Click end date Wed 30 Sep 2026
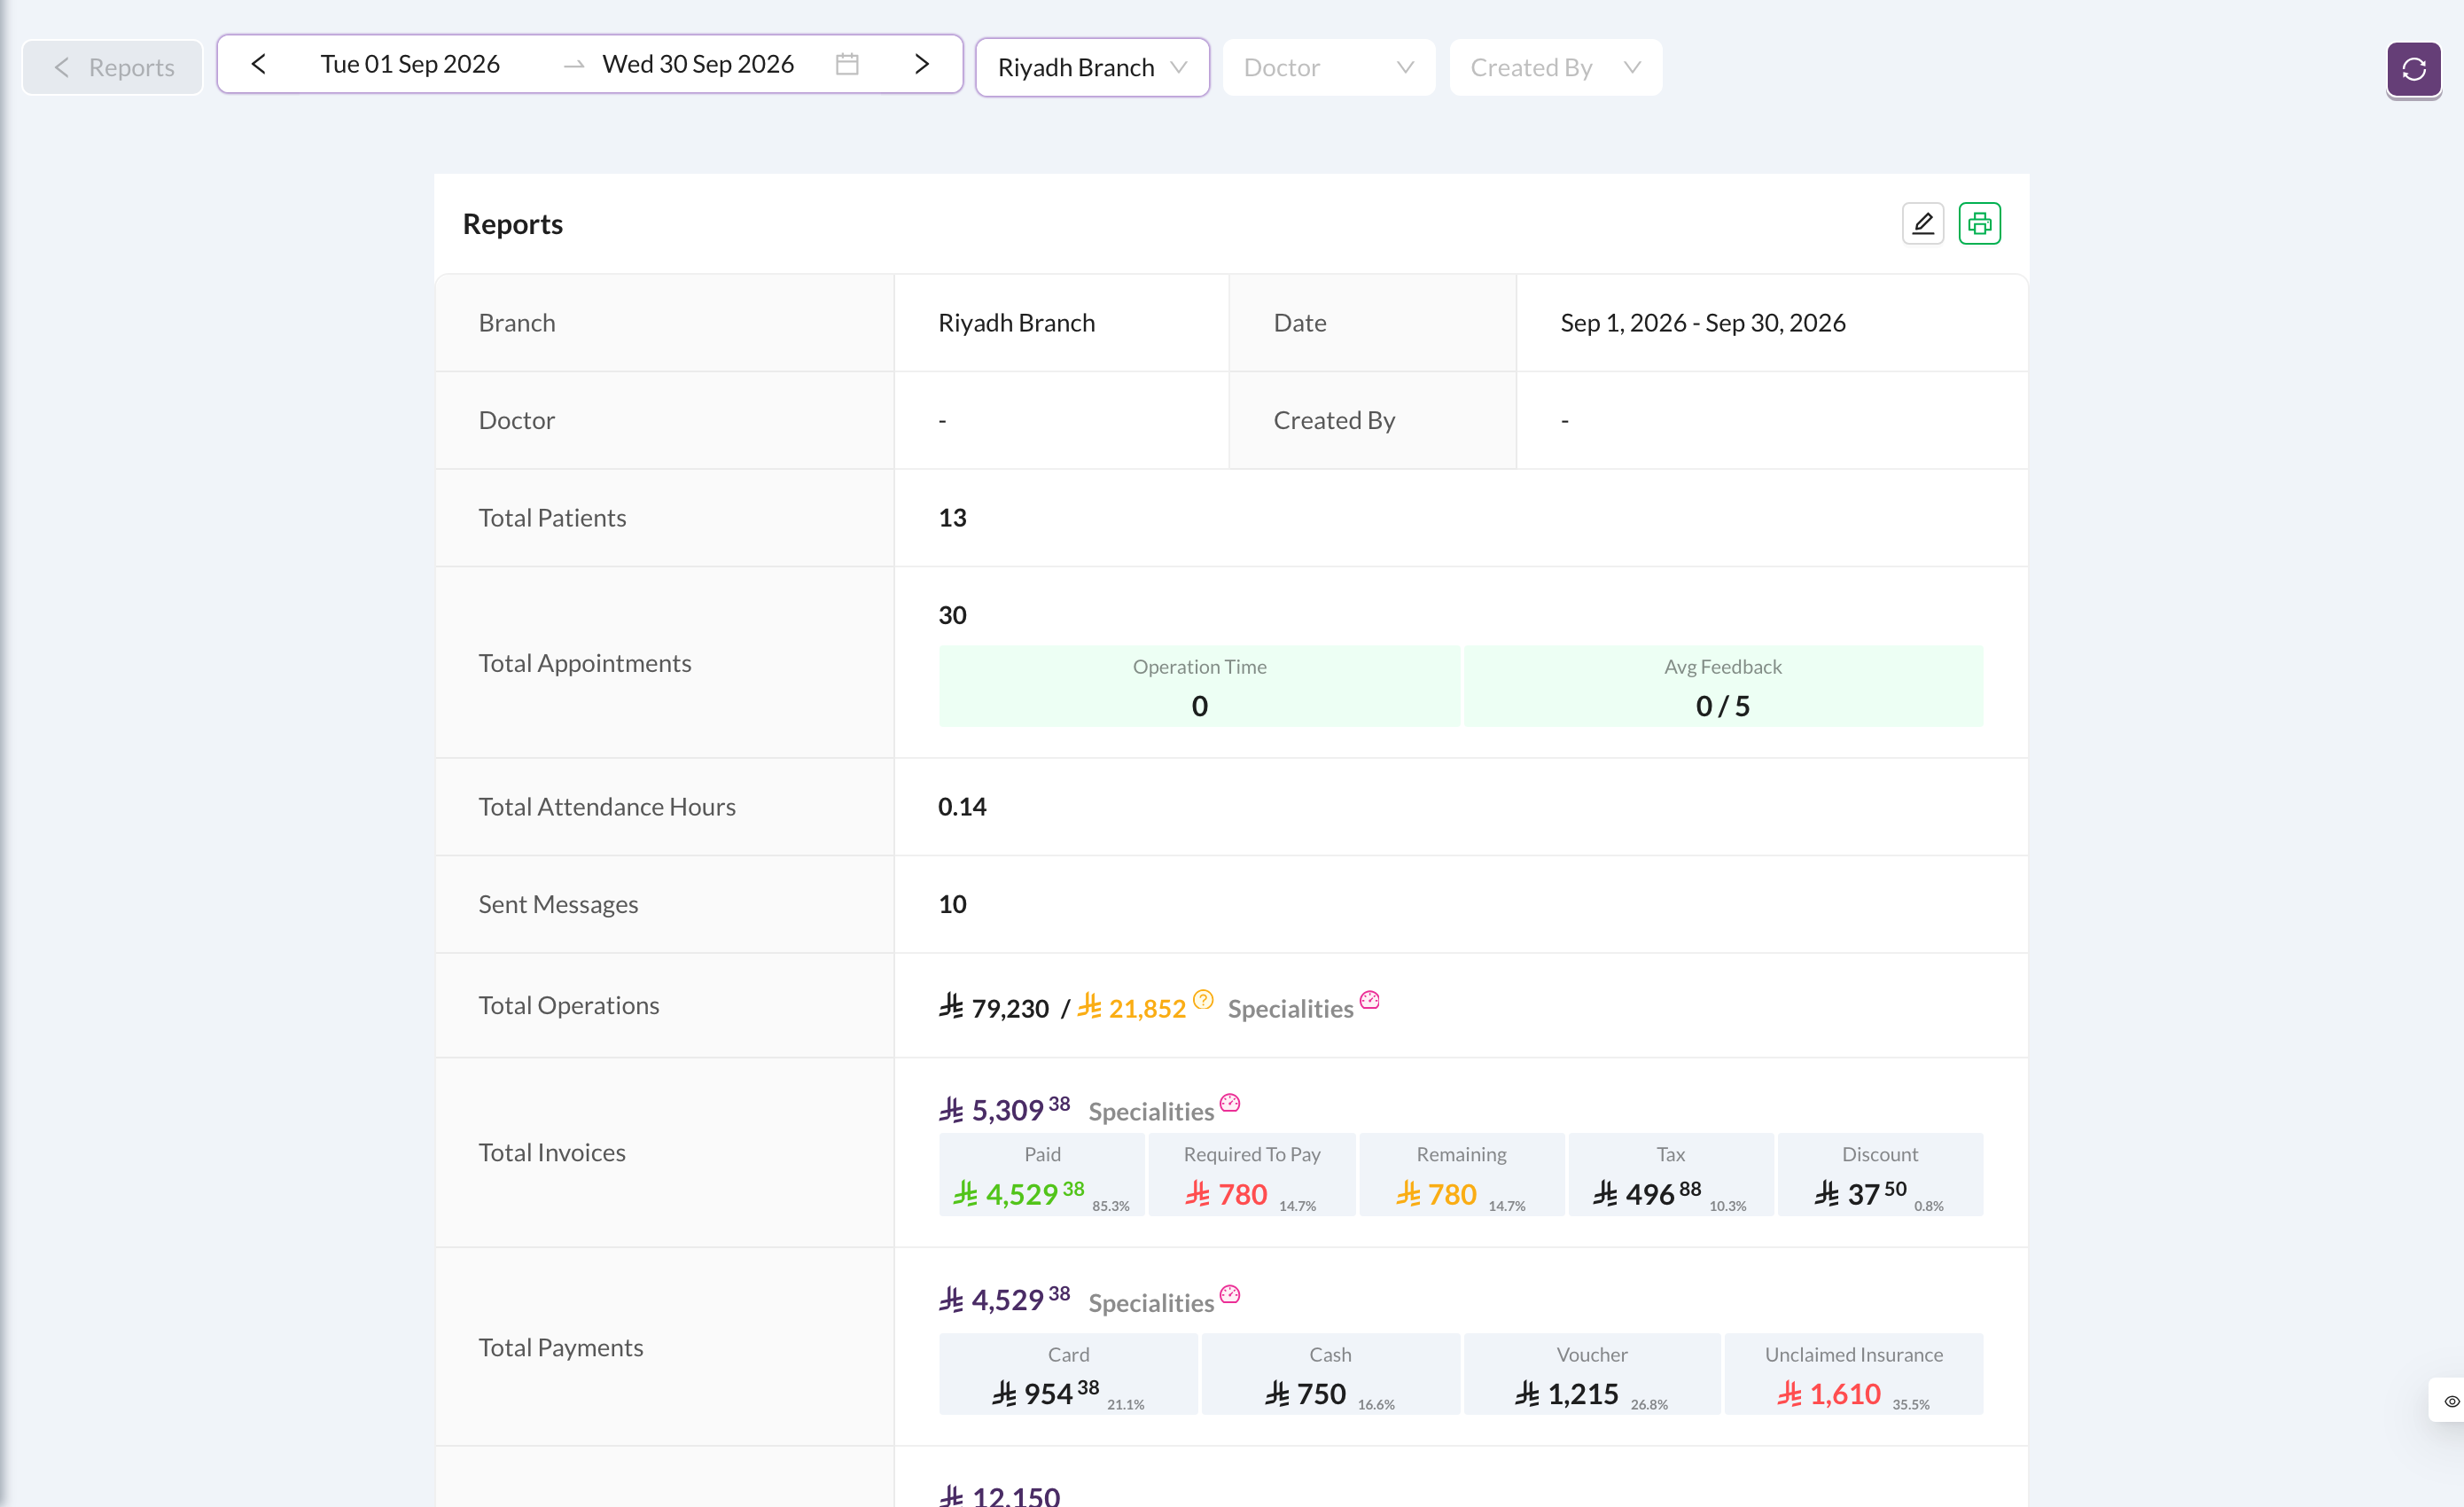Viewport: 2464px width, 1507px height. (698, 64)
